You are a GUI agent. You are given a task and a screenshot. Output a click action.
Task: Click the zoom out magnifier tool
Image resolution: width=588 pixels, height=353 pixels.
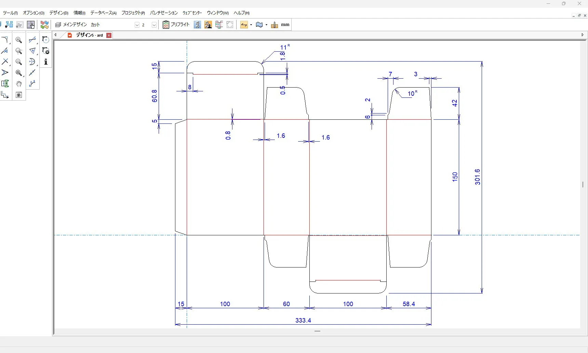19,62
